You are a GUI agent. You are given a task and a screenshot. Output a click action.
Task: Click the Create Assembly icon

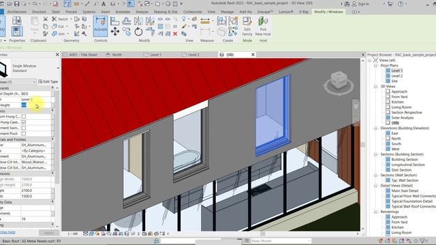221,21
